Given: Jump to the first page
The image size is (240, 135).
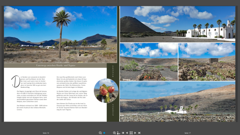Looking at the screenshot, I should [123, 133].
